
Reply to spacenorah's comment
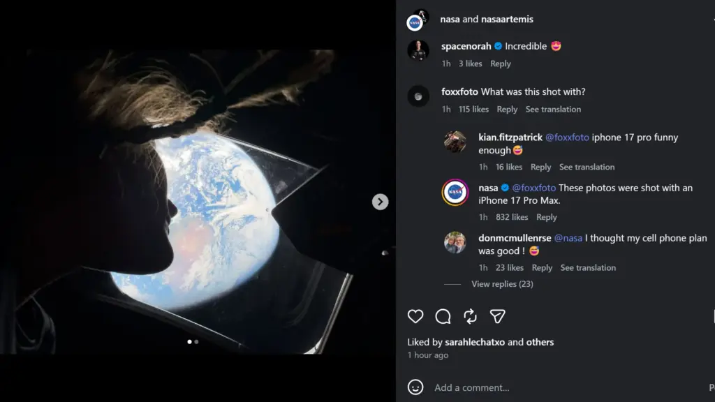(x=500, y=64)
